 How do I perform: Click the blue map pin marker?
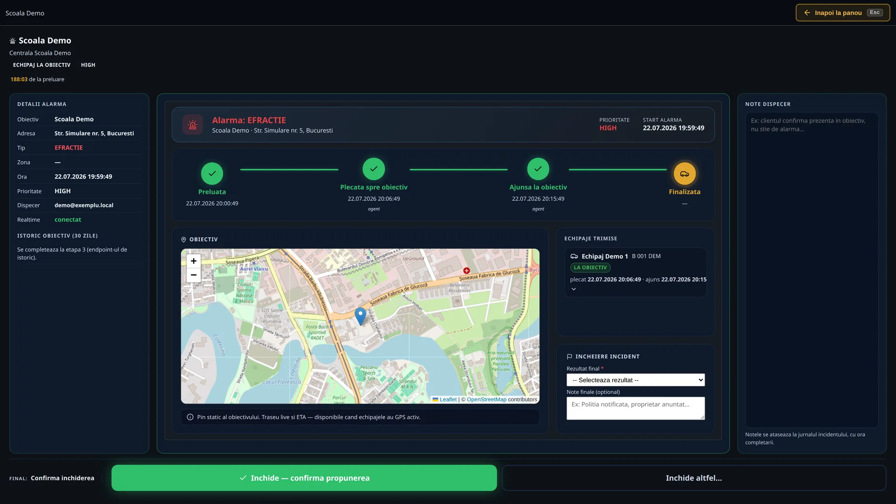360,316
